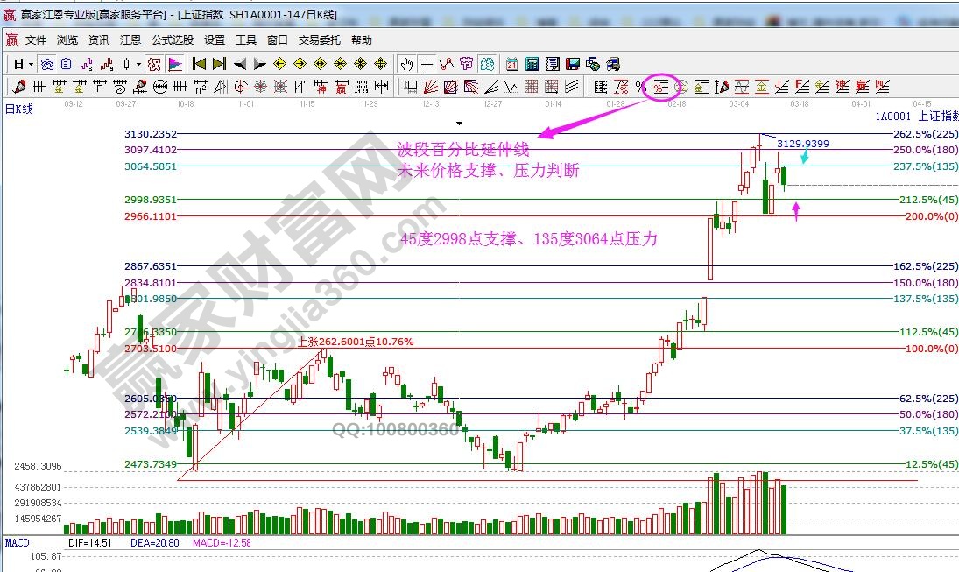The width and height of the screenshot is (959, 572).
Task: Click the floppy disk save icon
Action: pos(573,64)
